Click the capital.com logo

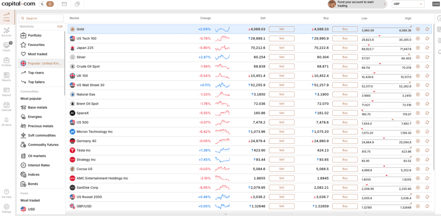(19, 4)
